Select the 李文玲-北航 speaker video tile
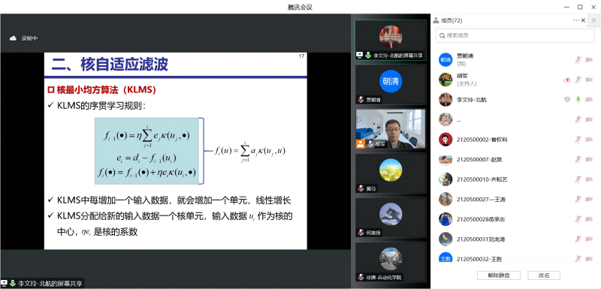Image resolution: width=601 pixels, height=289 pixels. tap(391, 41)
